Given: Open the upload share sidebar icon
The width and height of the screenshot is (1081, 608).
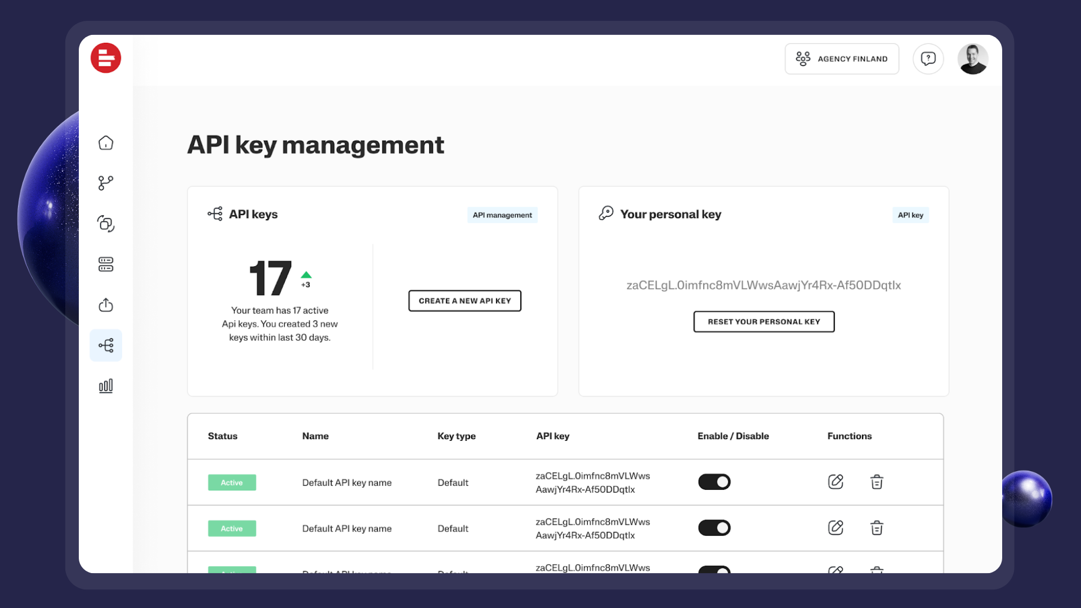Looking at the screenshot, I should [106, 305].
